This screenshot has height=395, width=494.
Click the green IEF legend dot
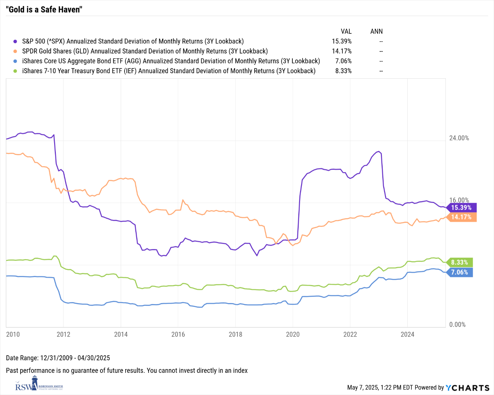click(x=15, y=71)
